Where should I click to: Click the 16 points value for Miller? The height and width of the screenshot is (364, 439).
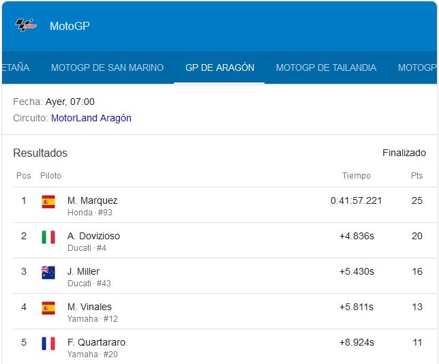coord(417,271)
